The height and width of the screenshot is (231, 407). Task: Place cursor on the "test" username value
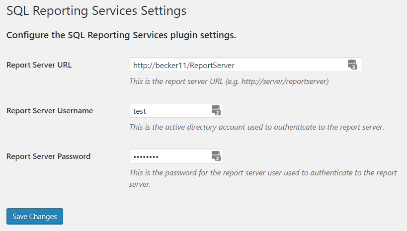140,111
